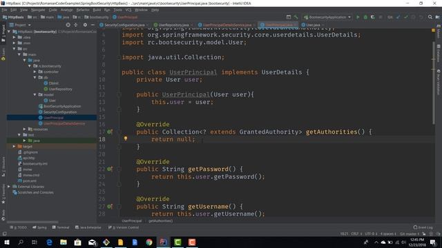The width and height of the screenshot is (442, 248).
Task: Open the Terminal tool window
Action: [61, 227]
